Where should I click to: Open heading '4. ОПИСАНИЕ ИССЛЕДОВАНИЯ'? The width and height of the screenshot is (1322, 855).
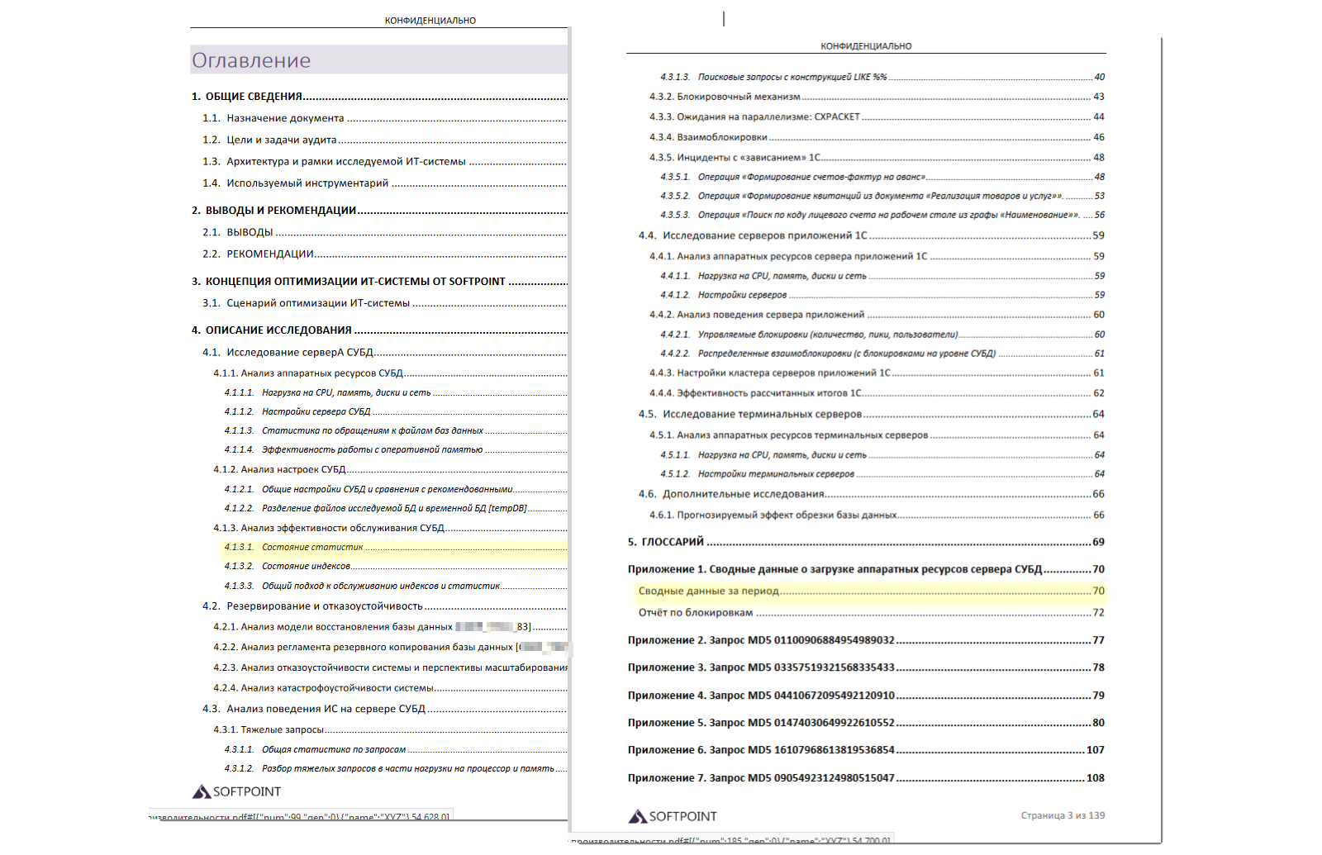click(379, 330)
